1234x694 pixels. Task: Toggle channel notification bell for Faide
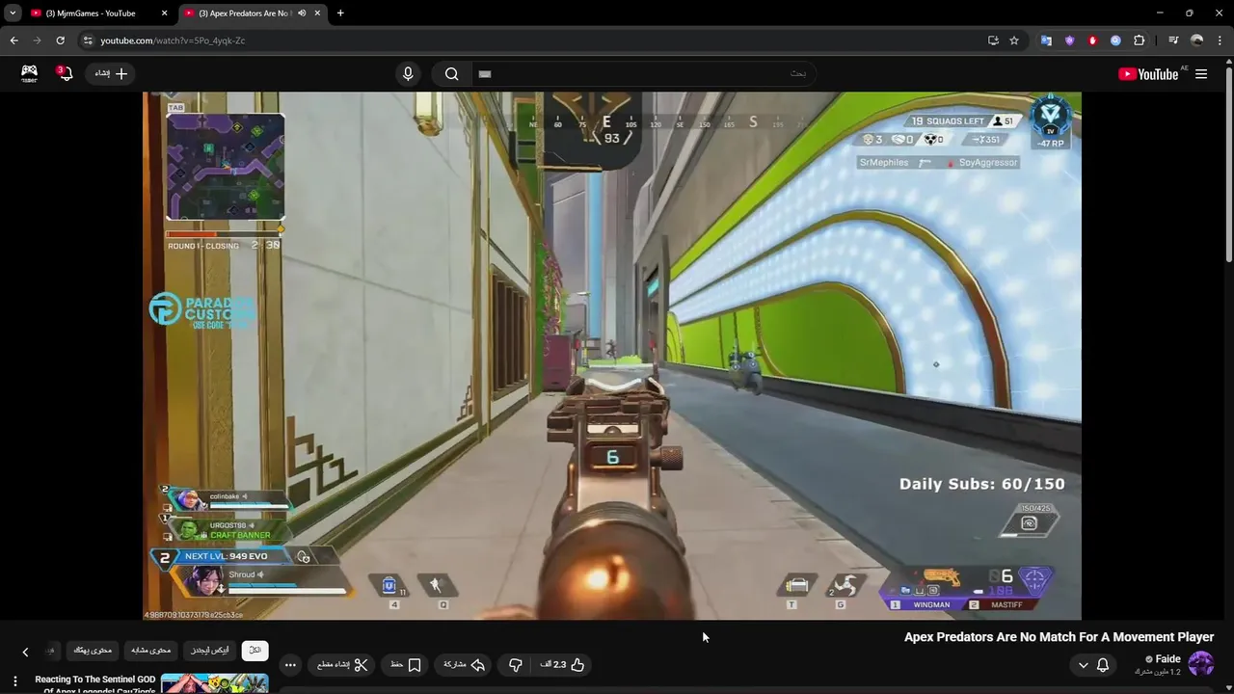pyautogui.click(x=1103, y=665)
